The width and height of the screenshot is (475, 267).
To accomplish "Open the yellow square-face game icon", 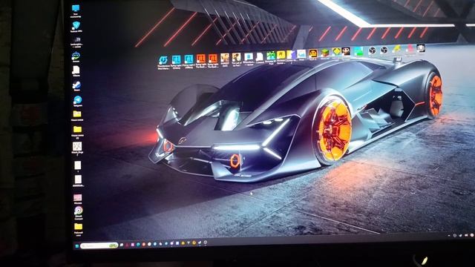I will (x=313, y=53).
